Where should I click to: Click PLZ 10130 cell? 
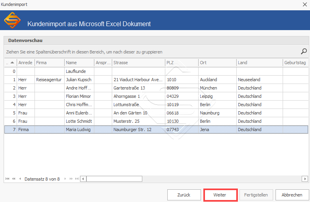(182, 121)
